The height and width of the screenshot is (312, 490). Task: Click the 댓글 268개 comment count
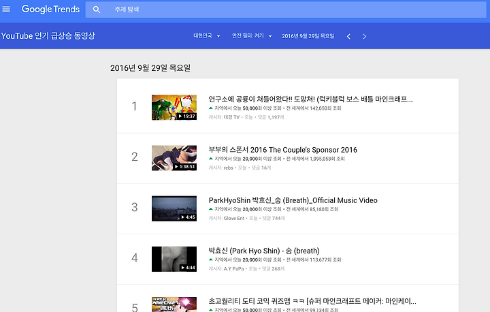pos(273,268)
